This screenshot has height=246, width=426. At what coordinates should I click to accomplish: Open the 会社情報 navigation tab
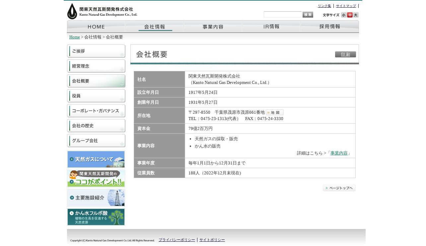[155, 27]
